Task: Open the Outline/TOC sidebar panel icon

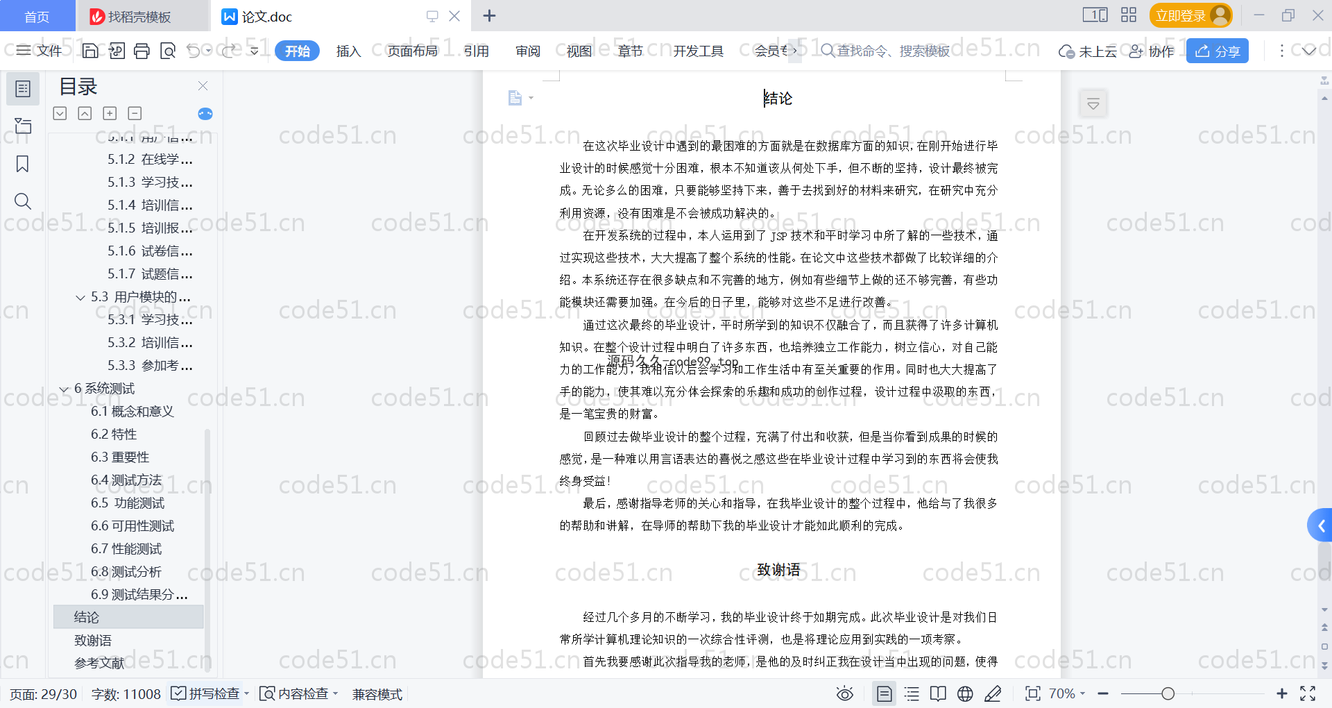Action: coord(23,89)
